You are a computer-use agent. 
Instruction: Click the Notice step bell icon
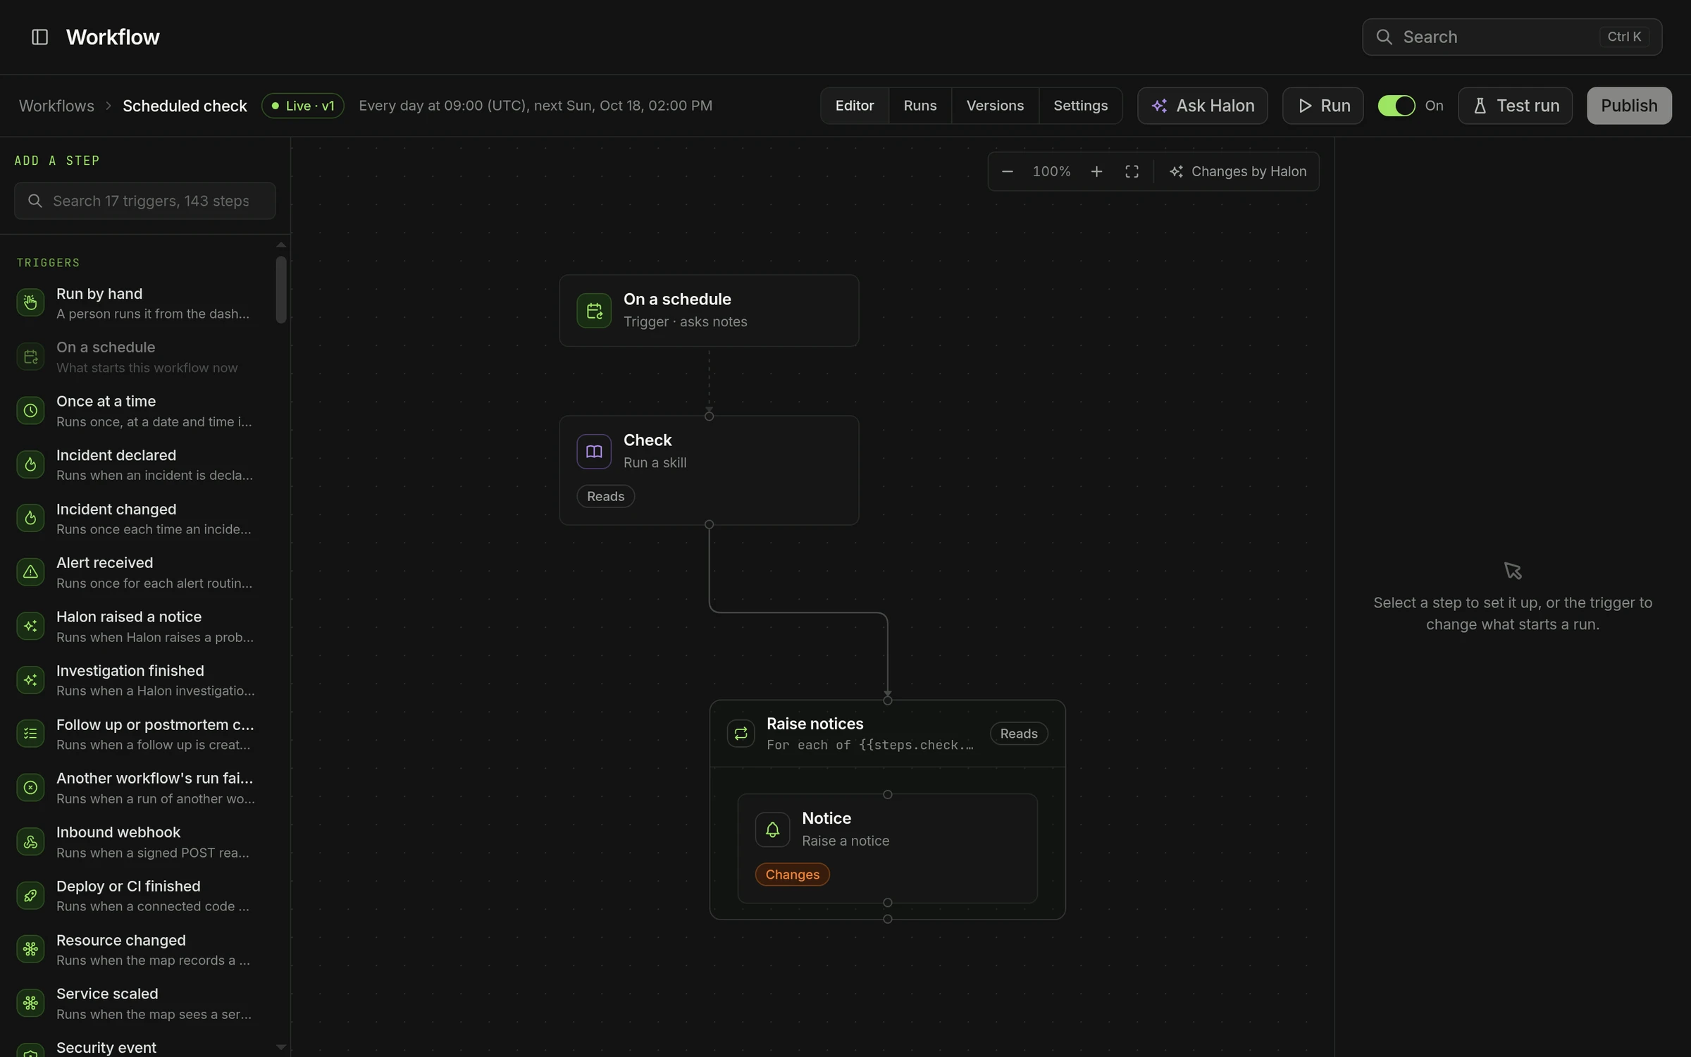pos(772,829)
